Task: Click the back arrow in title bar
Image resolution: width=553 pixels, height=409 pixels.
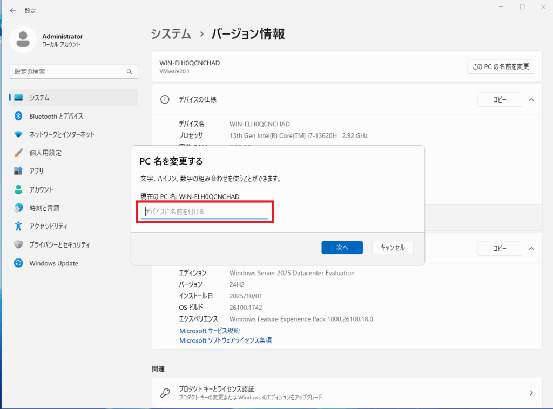Action: pos(12,10)
